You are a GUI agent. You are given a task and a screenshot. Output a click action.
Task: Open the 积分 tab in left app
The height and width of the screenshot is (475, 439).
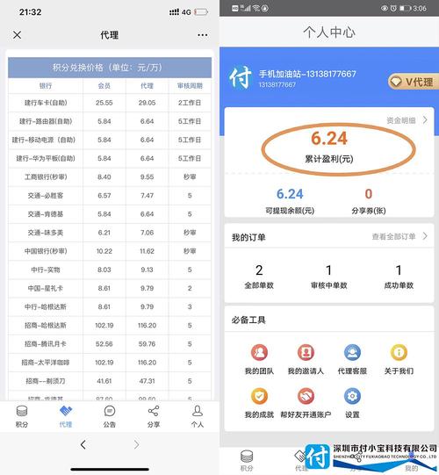(22, 416)
